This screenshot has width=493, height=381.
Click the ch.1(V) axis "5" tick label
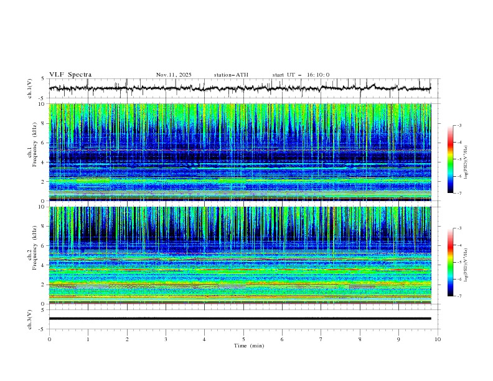pyautogui.click(x=43, y=79)
